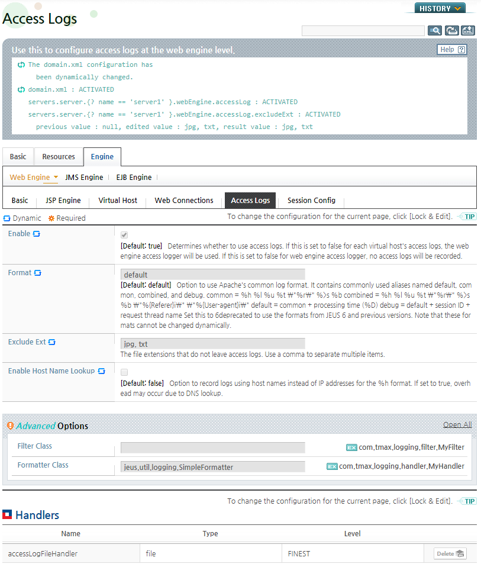Click the search text field
This screenshot has width=481, height=567.
pyautogui.click(x=363, y=31)
